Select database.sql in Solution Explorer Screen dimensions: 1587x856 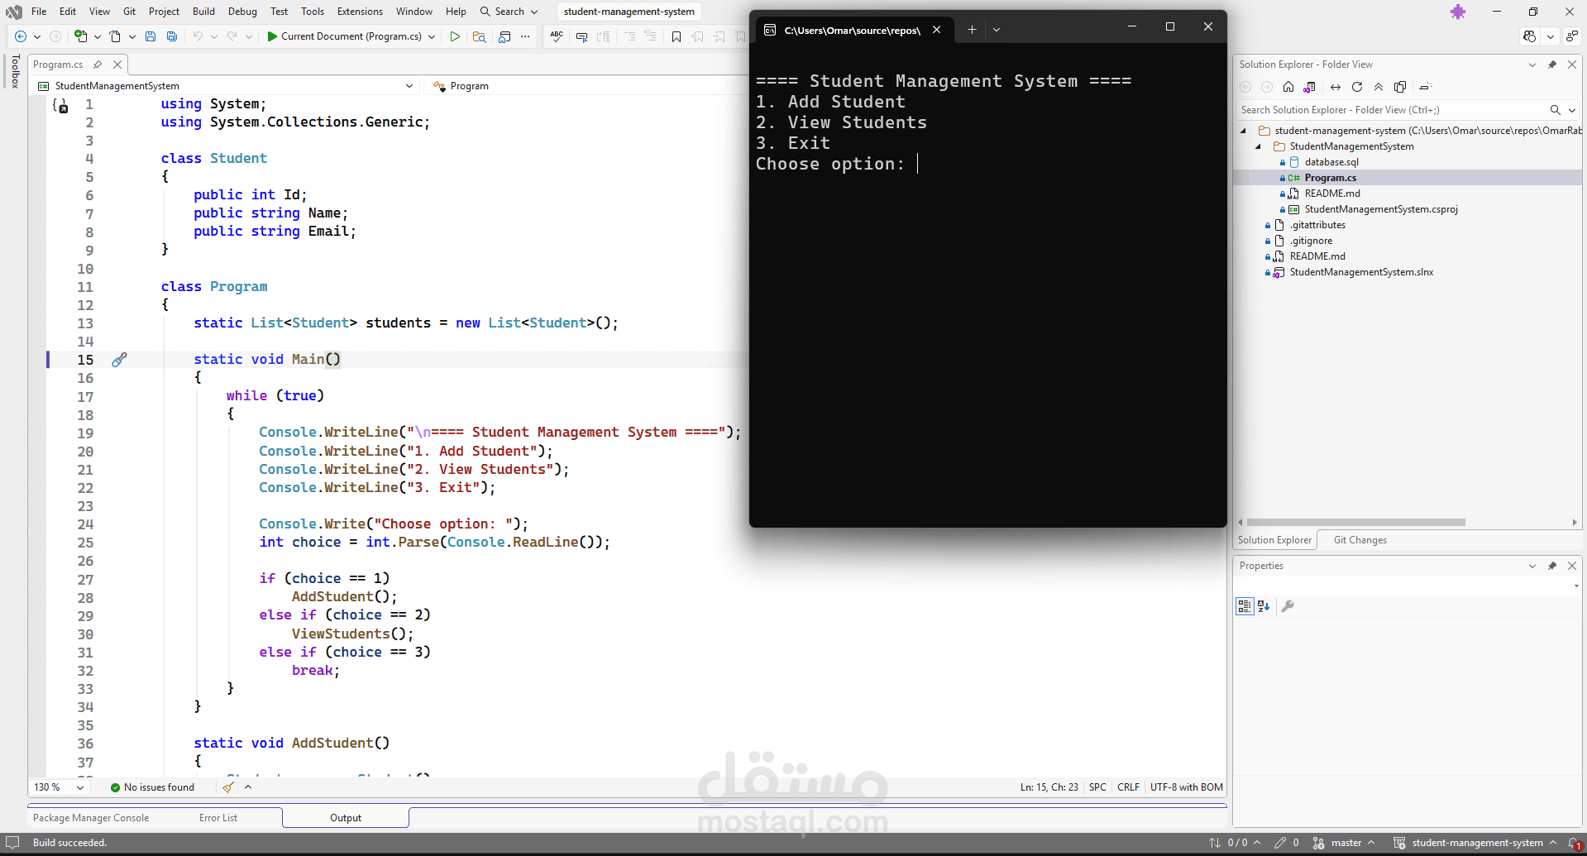(1331, 162)
